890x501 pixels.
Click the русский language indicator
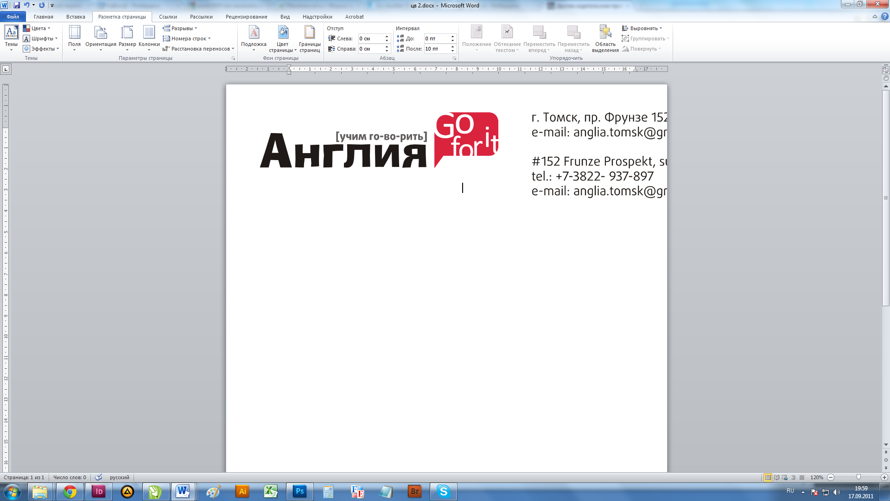[x=120, y=477]
